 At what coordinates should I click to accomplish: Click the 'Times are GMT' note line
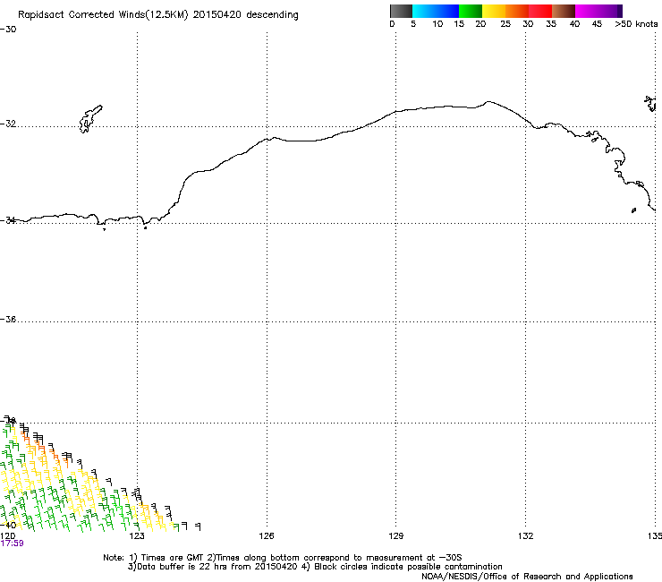[x=283, y=558]
